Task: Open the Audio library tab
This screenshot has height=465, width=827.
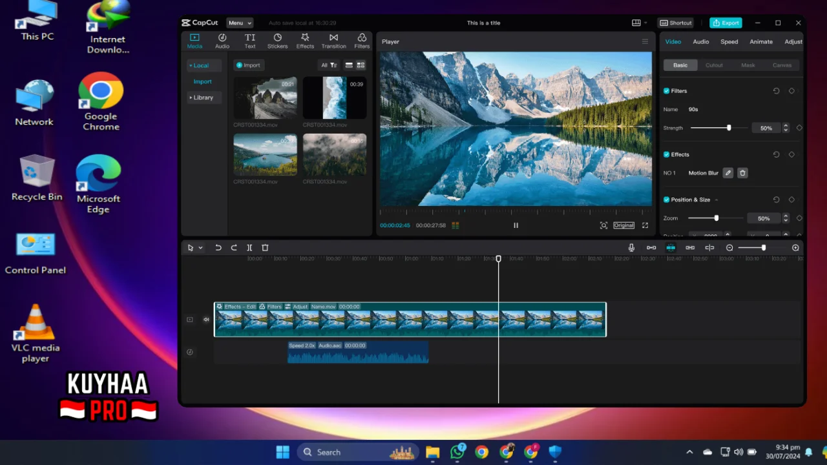Action: [x=222, y=41]
